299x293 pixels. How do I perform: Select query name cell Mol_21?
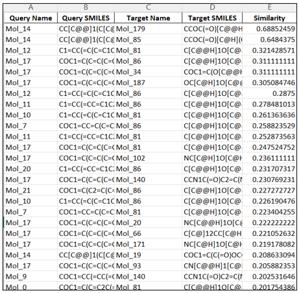click(30, 191)
